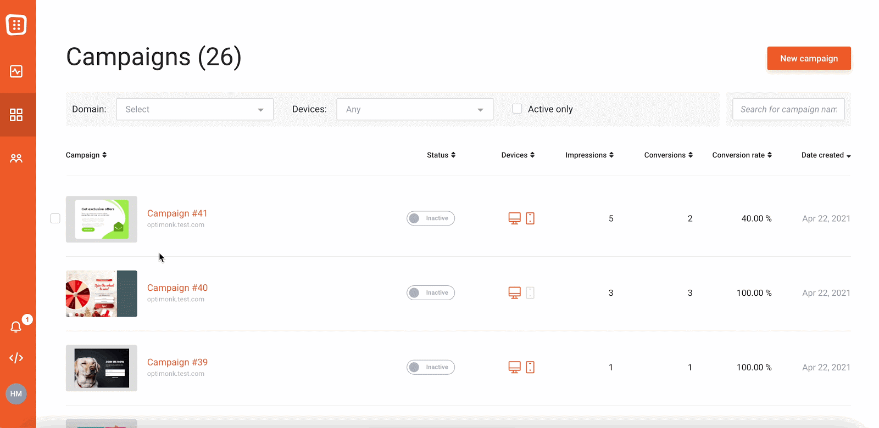Open the Campaign #40 link

177,288
